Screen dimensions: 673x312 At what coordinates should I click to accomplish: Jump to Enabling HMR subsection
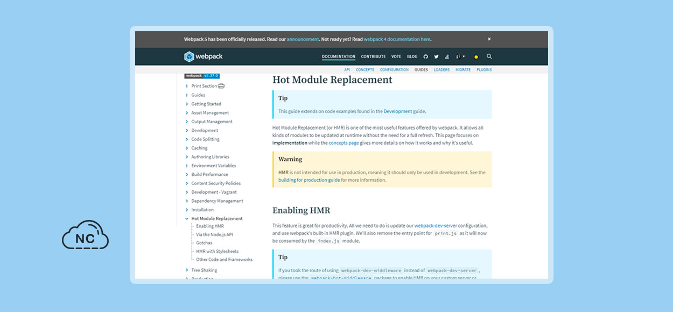(210, 226)
